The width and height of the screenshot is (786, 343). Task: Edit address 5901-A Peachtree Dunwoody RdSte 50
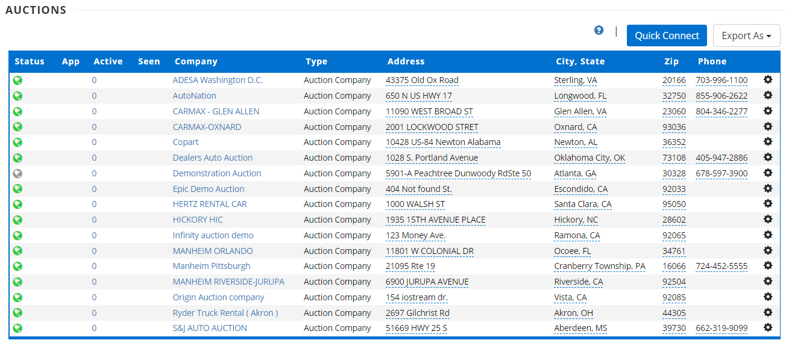coord(458,173)
